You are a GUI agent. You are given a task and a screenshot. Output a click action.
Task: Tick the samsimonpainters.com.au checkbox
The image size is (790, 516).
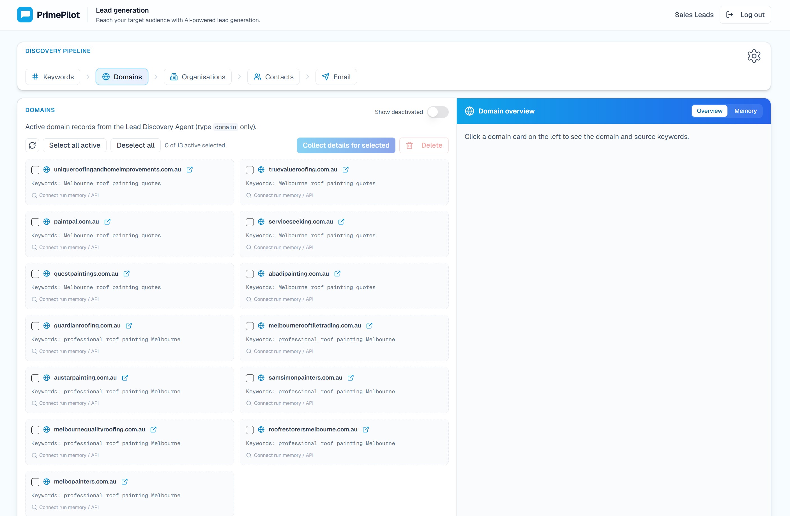coord(250,378)
